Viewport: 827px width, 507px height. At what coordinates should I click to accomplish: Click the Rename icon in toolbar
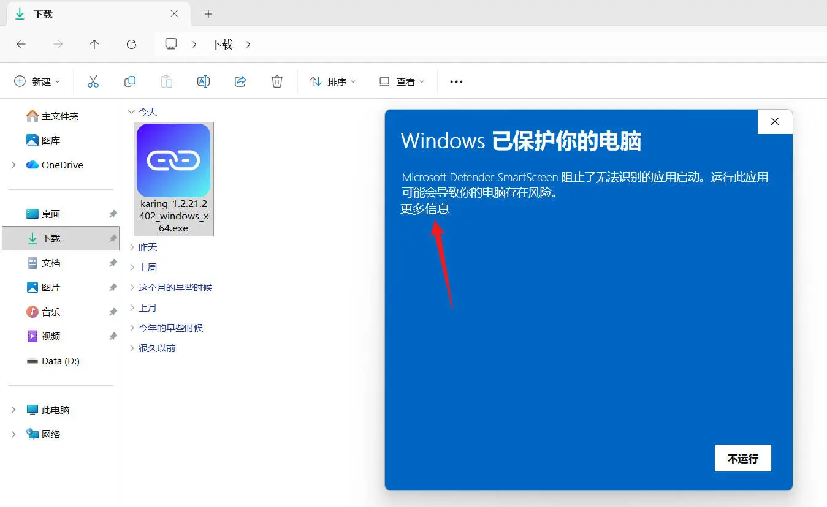point(204,81)
